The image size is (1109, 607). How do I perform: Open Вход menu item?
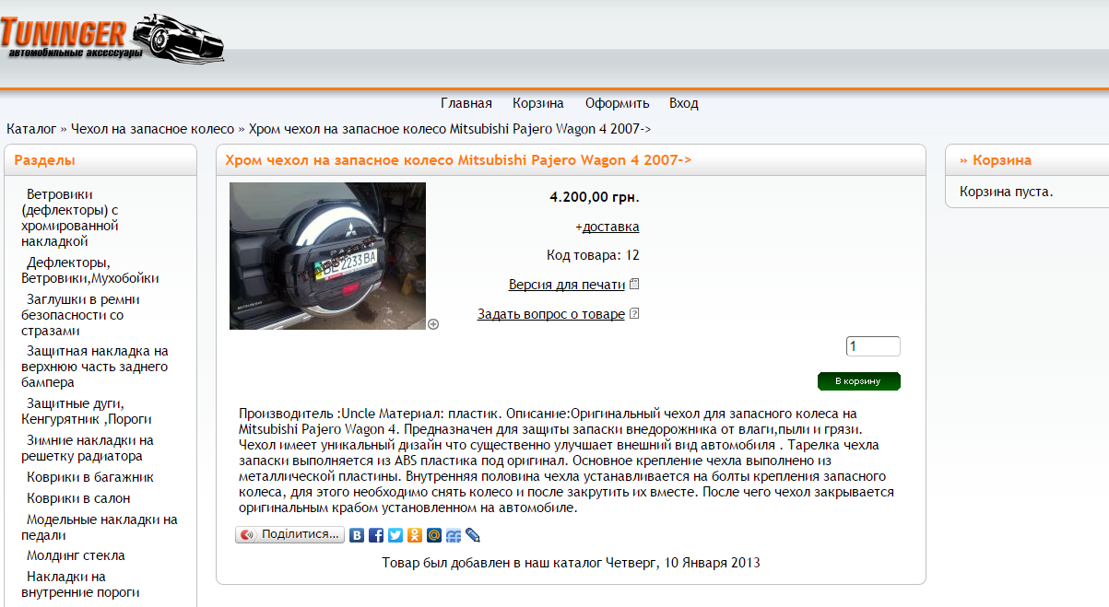(x=684, y=103)
